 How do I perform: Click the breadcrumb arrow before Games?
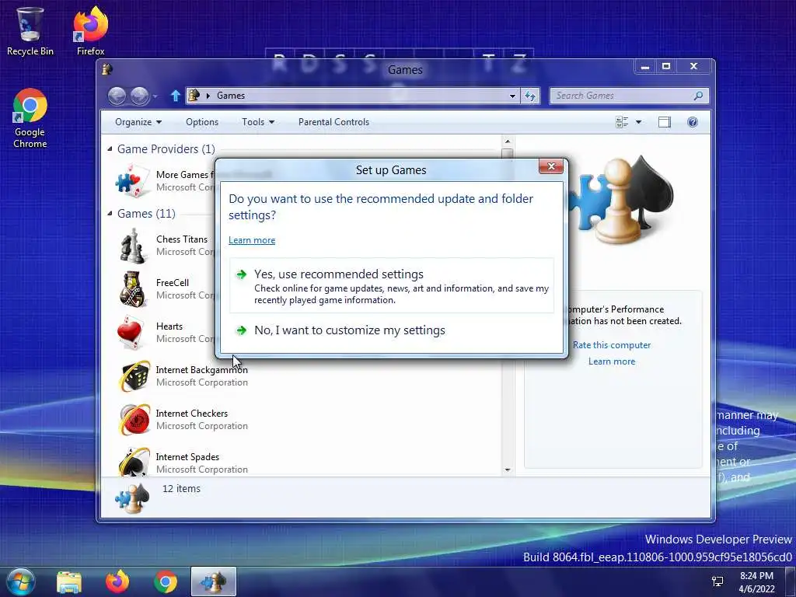[x=208, y=96]
